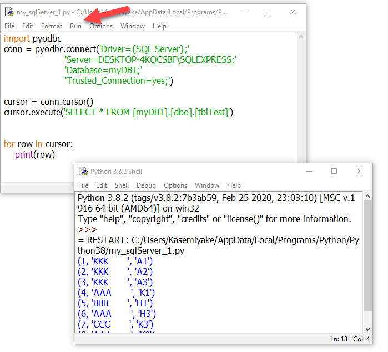This screenshot has height=352, width=388.
Task: Click the Shell scrollbar down arrow
Action: [367, 329]
